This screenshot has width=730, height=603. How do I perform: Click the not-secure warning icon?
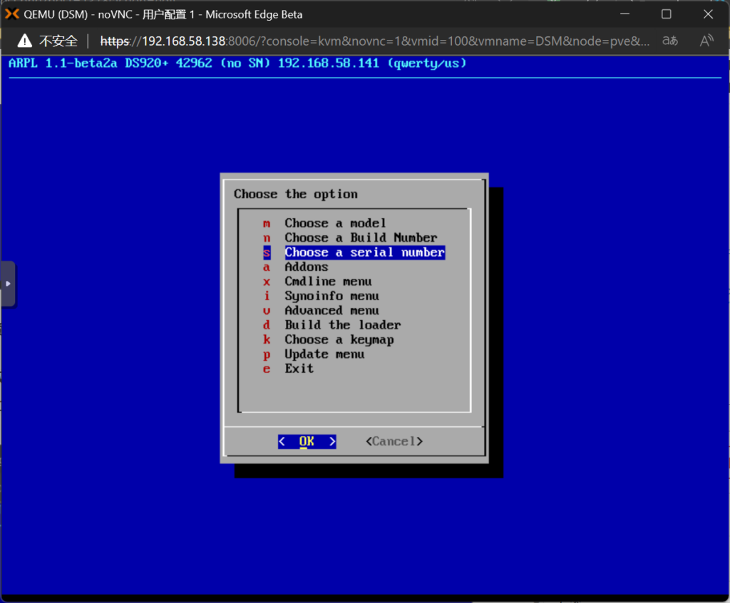(25, 41)
